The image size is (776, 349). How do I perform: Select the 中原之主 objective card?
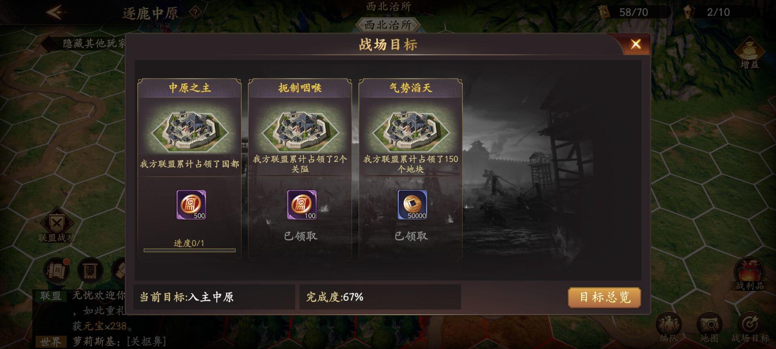[190, 168]
